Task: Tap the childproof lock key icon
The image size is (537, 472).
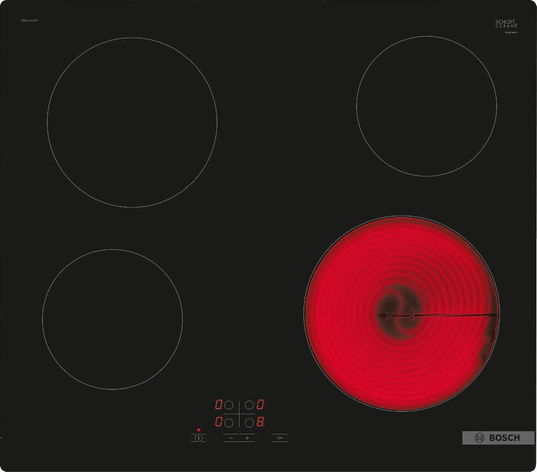Action: (280, 438)
